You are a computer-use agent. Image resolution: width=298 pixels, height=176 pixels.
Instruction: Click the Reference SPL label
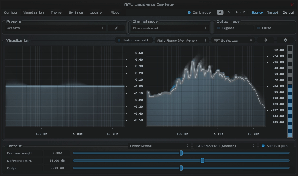(x=19, y=161)
